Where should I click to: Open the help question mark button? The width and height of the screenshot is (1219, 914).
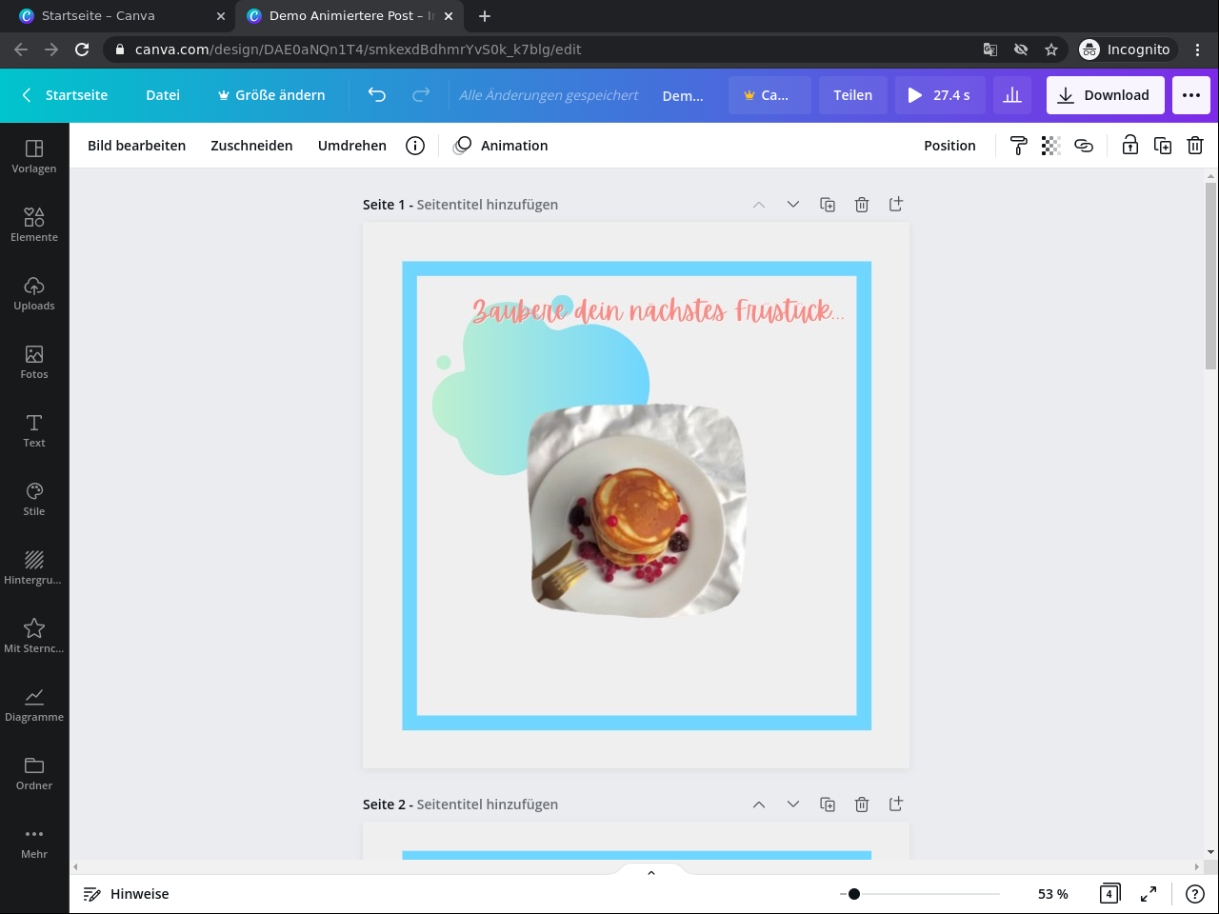1195,894
